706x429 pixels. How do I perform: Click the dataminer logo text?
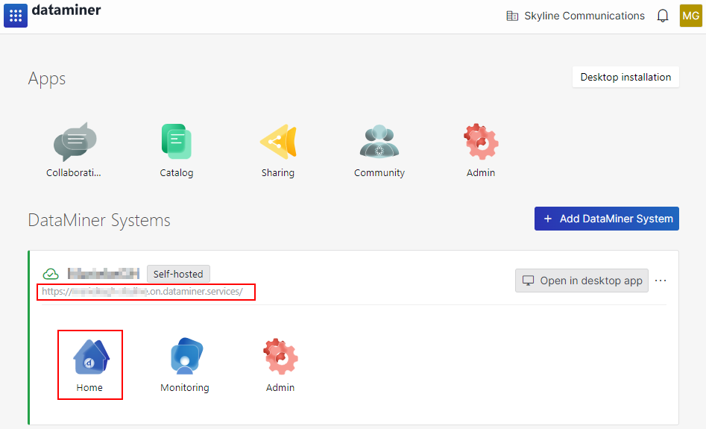click(x=66, y=10)
